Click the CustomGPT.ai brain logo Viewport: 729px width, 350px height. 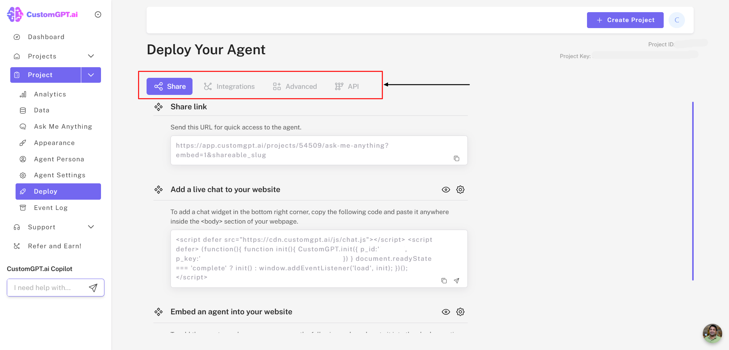tap(15, 14)
